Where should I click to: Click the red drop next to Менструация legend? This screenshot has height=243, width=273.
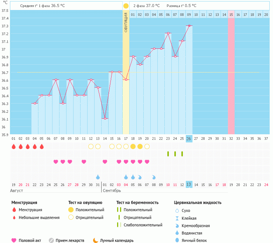click(14, 210)
